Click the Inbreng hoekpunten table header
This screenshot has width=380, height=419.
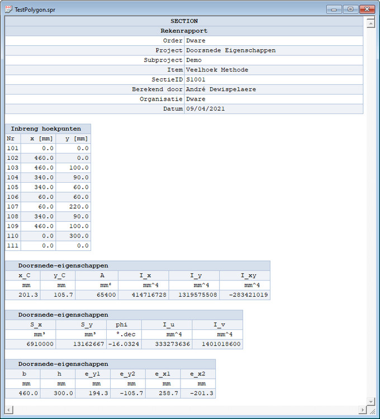point(48,129)
